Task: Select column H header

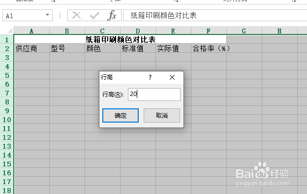Action: coord(279,31)
